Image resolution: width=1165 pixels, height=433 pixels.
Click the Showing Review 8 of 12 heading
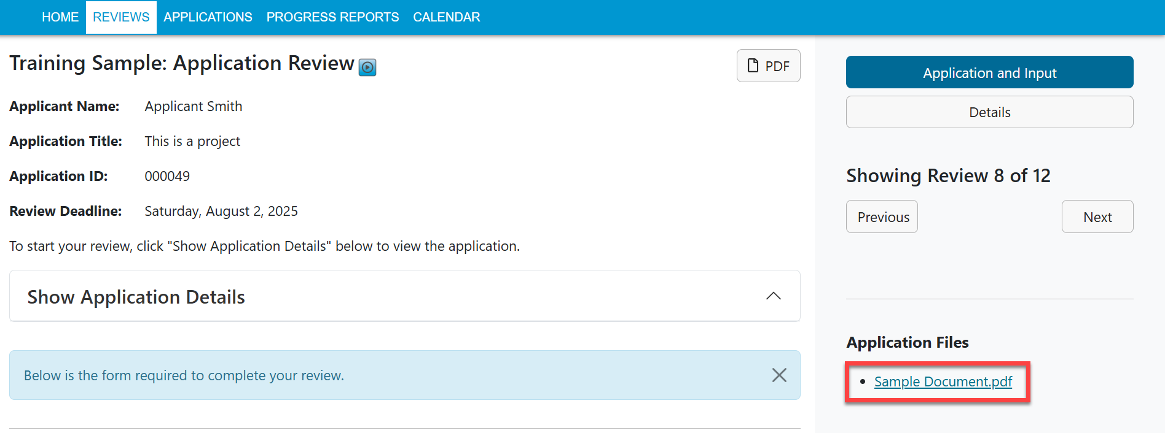(x=948, y=176)
